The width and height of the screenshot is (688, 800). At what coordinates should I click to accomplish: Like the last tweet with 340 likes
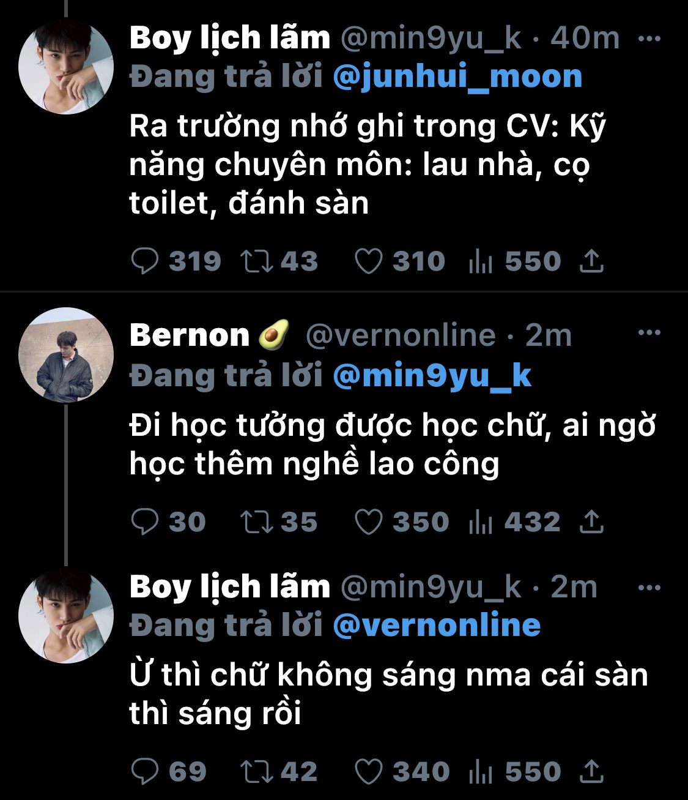[369, 772]
